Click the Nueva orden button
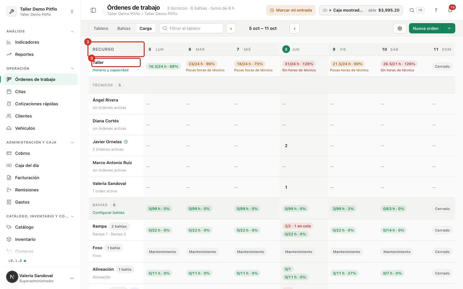 tap(426, 28)
